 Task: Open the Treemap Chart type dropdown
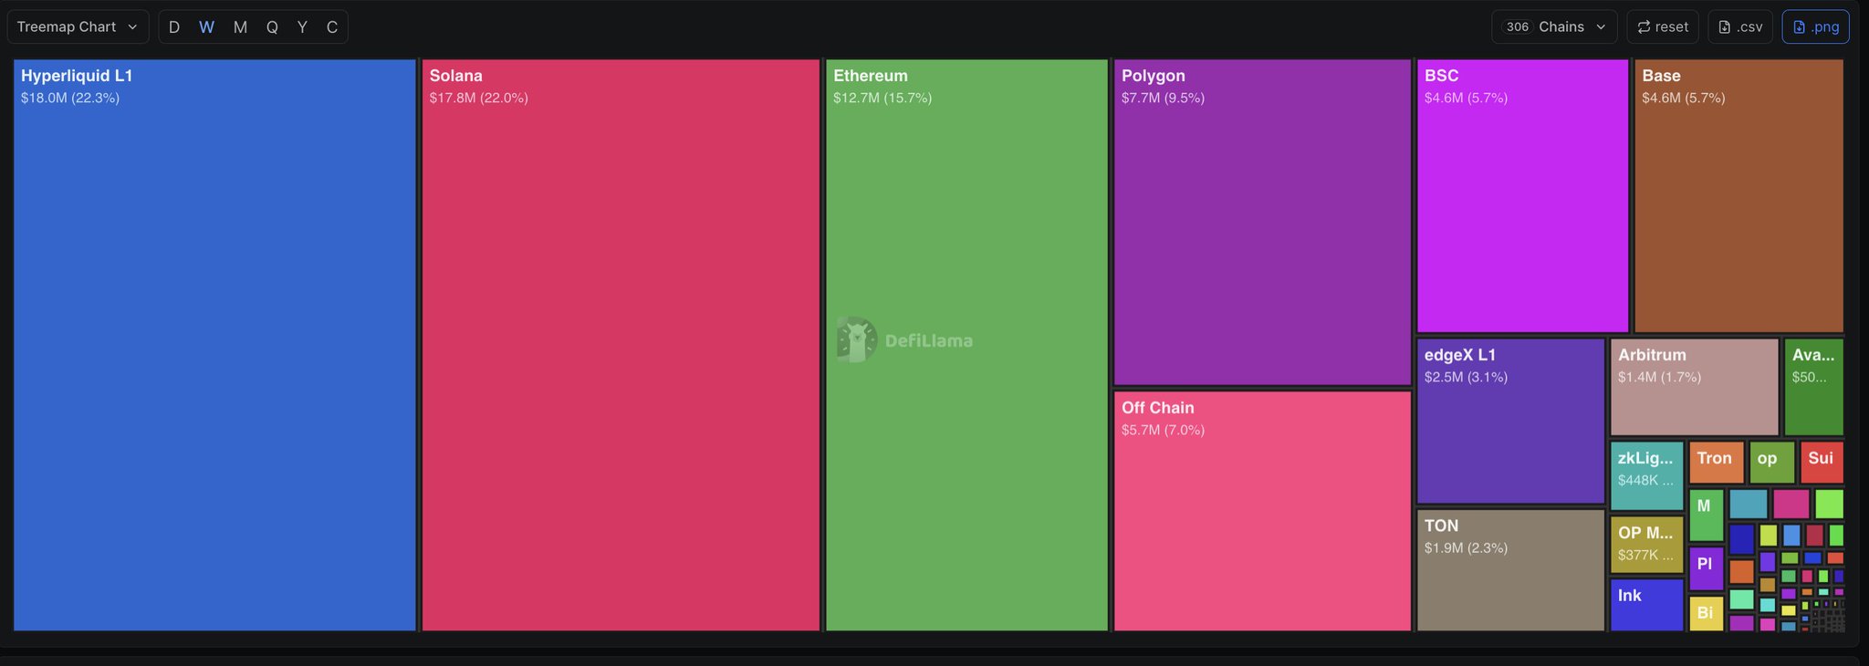(x=77, y=27)
